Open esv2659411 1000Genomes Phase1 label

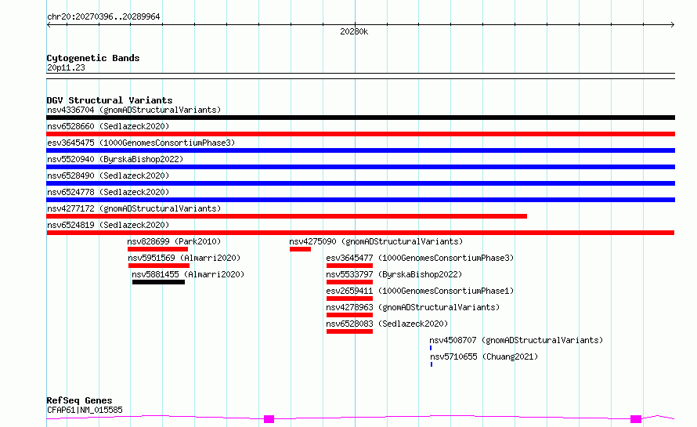point(420,291)
